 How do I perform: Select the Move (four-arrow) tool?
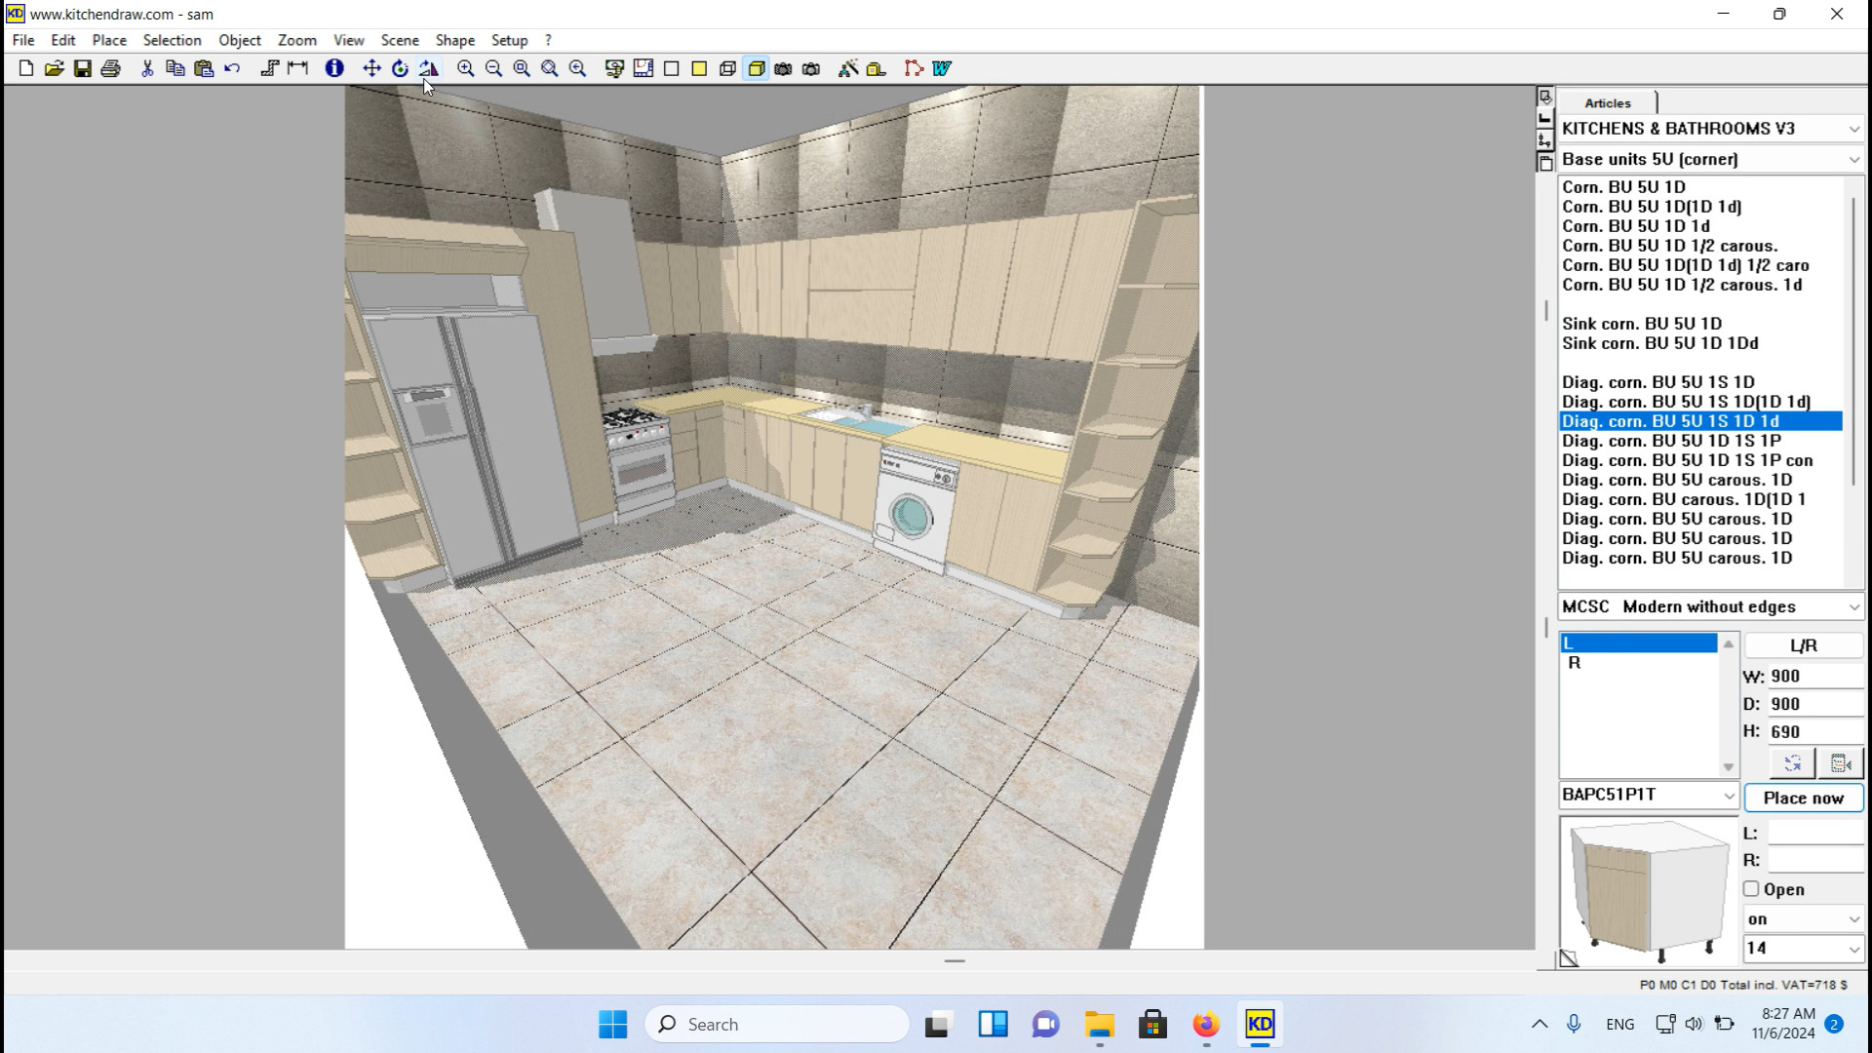point(371,68)
